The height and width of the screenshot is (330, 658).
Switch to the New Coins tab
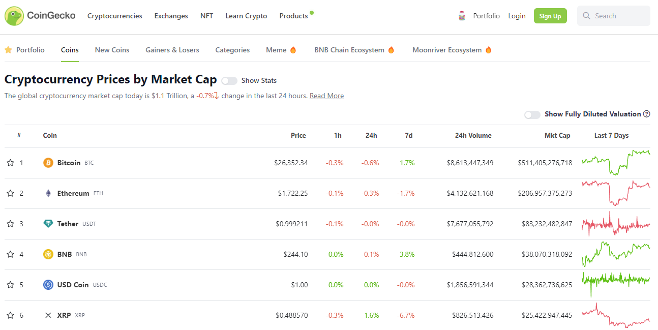(x=112, y=50)
